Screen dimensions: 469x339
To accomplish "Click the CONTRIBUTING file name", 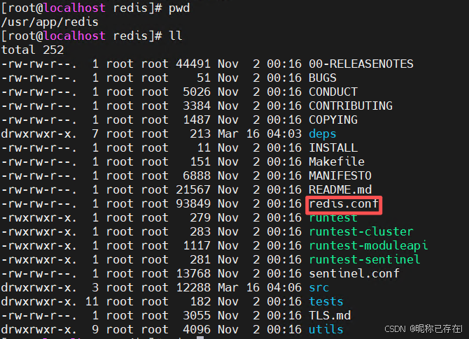I will (351, 106).
